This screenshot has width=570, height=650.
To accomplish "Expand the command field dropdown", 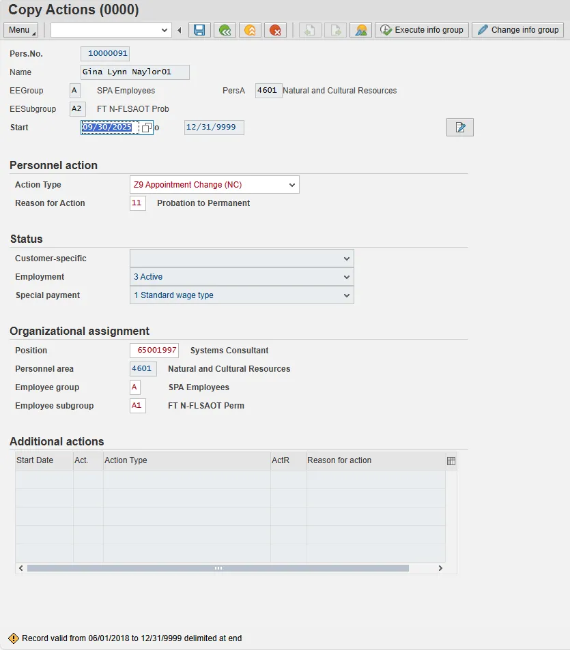I will (x=165, y=30).
